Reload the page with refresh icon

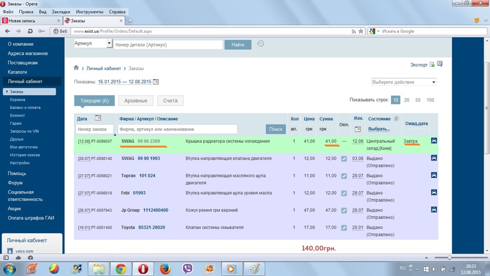[30, 31]
